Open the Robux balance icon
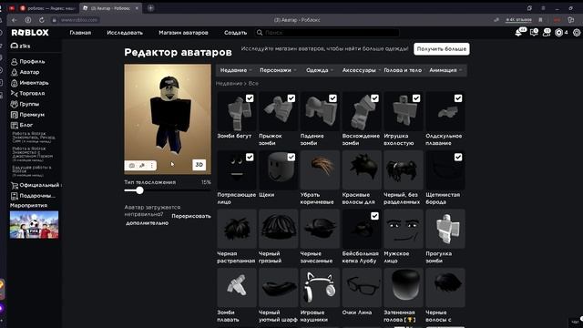The image size is (583, 328). (558, 33)
